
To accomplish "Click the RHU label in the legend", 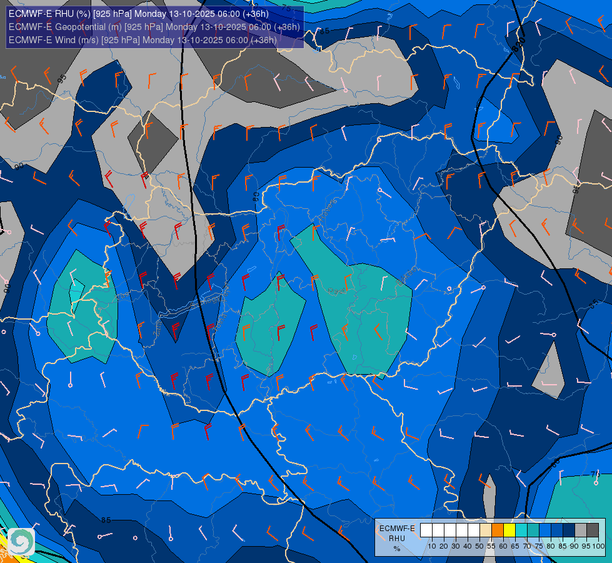I will click(x=397, y=539).
